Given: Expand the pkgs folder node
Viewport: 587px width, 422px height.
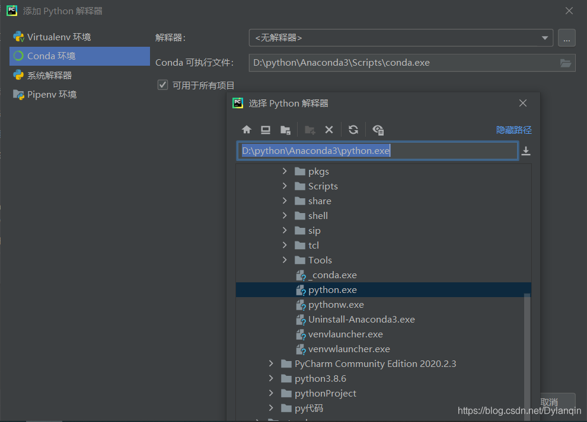Looking at the screenshot, I should [285, 172].
